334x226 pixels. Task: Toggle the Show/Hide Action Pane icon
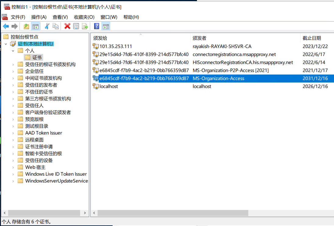point(106,26)
